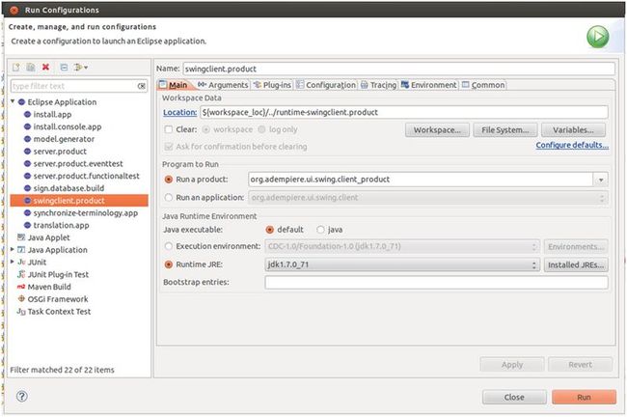
Task: Create a new launch configuration icon
Action: coord(16,68)
